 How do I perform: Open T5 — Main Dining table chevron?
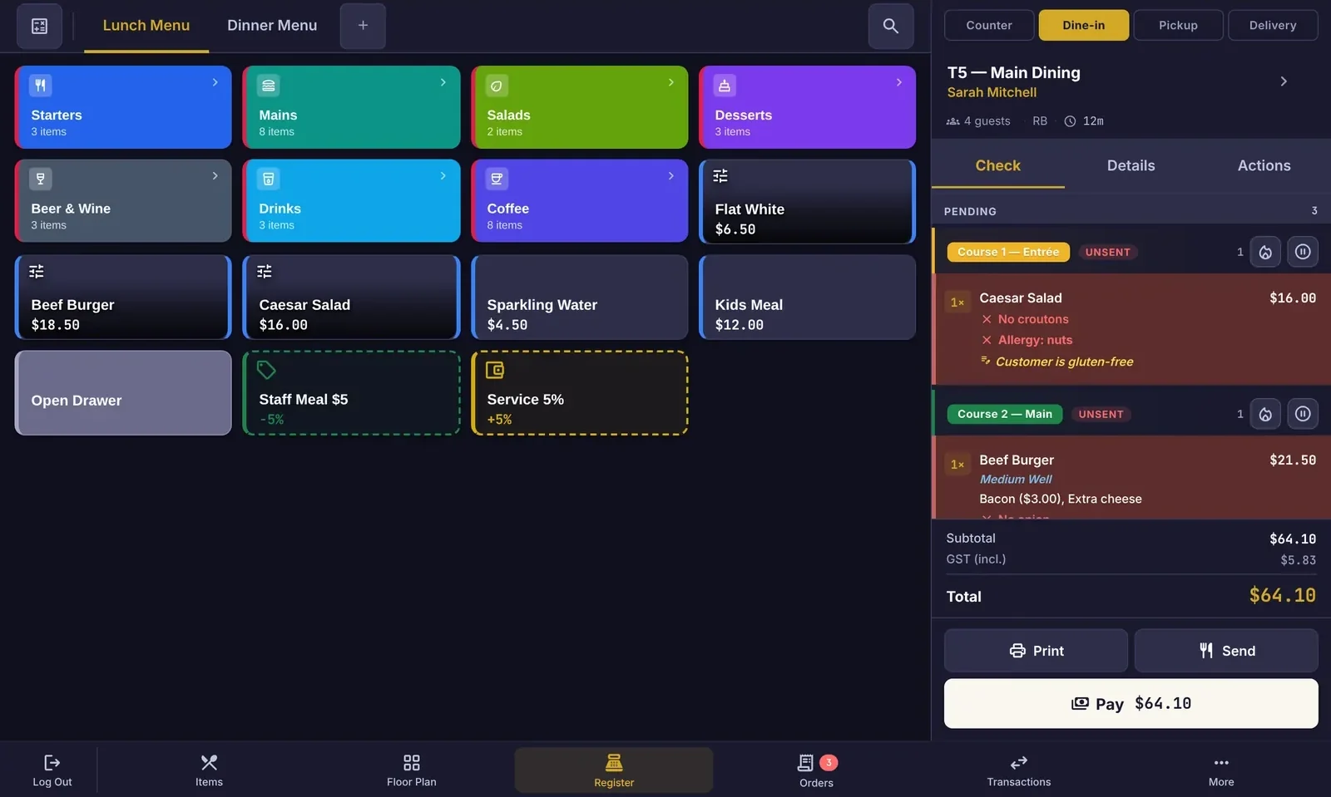(1284, 81)
